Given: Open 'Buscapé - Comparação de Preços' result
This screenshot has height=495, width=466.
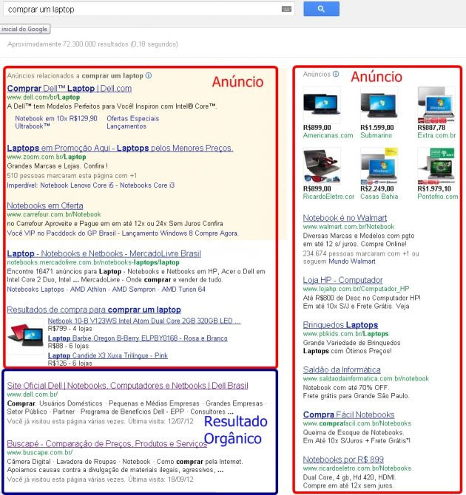Looking at the screenshot, I should tap(107, 443).
